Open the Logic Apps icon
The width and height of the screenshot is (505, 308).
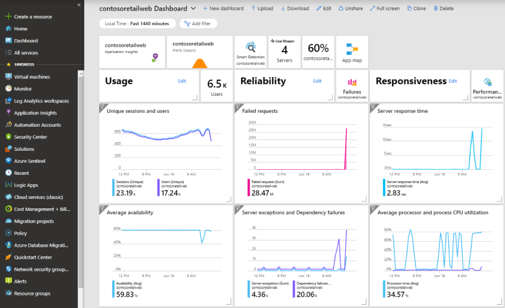[8, 185]
